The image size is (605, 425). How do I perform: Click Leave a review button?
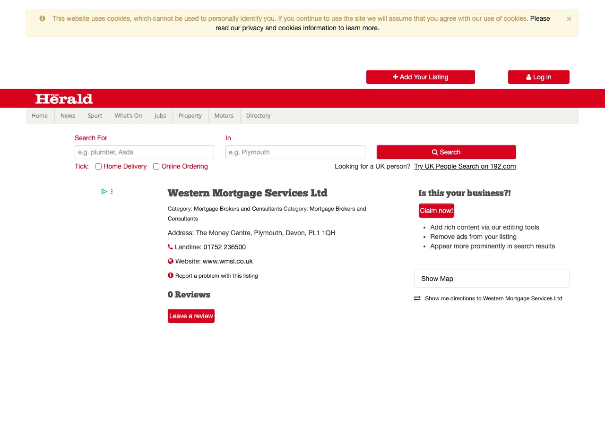(x=191, y=315)
